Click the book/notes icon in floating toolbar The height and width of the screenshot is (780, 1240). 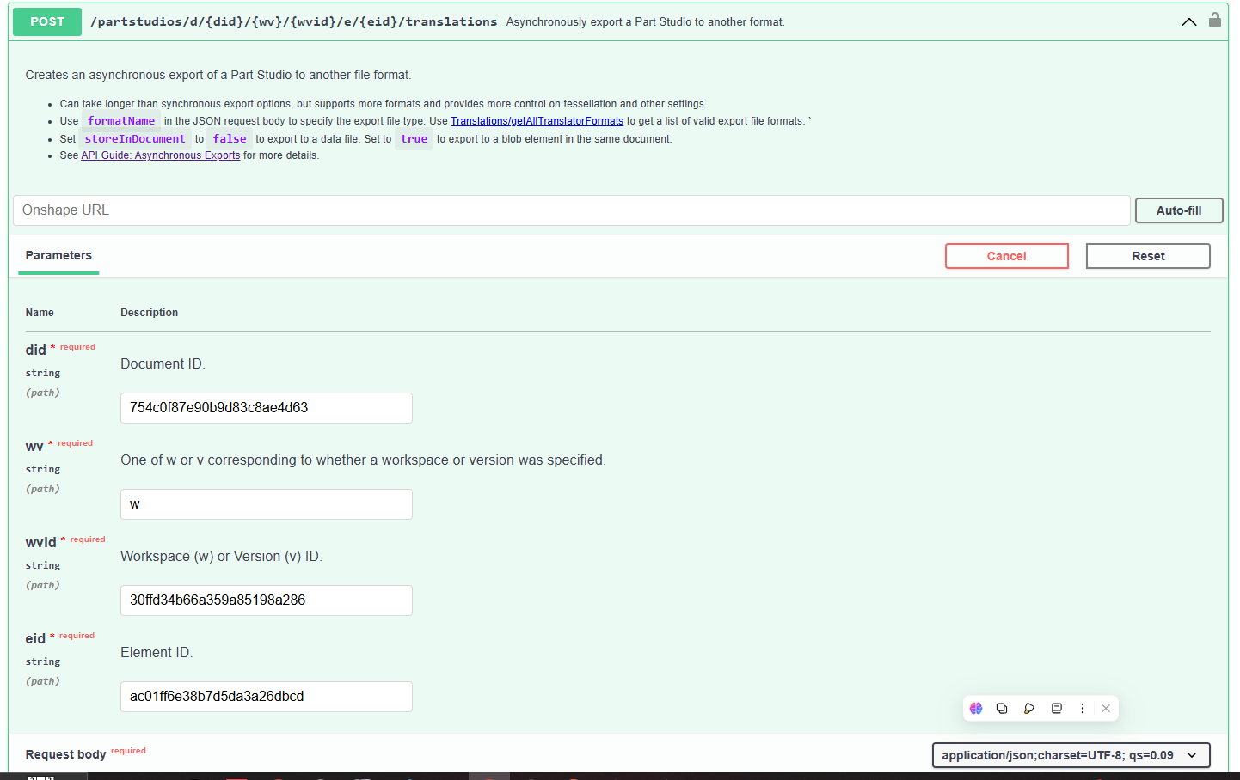1057,709
